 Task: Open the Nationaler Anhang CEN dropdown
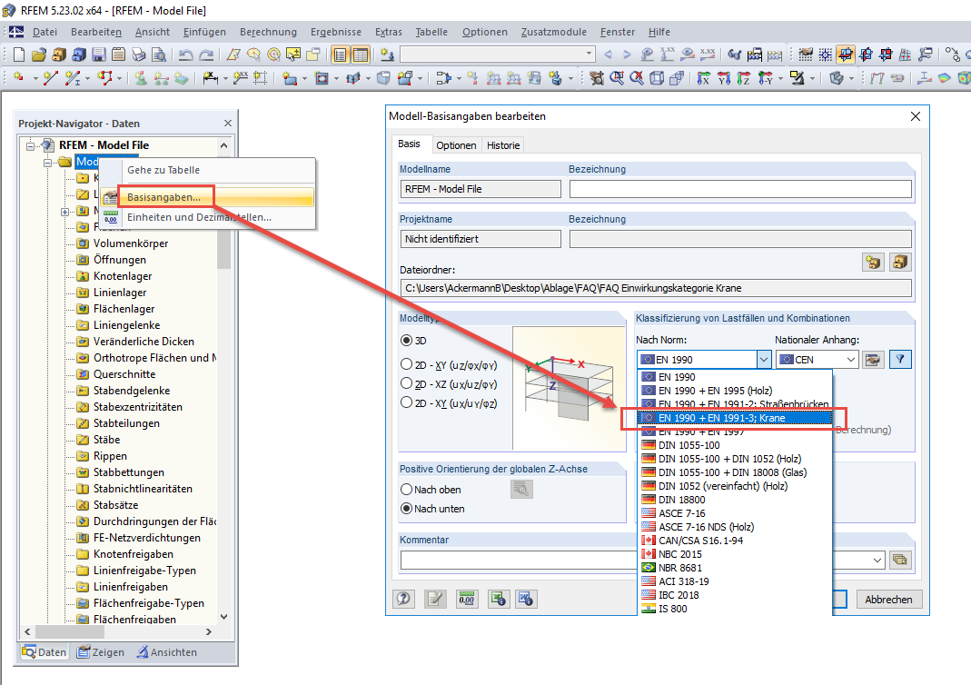(x=851, y=359)
